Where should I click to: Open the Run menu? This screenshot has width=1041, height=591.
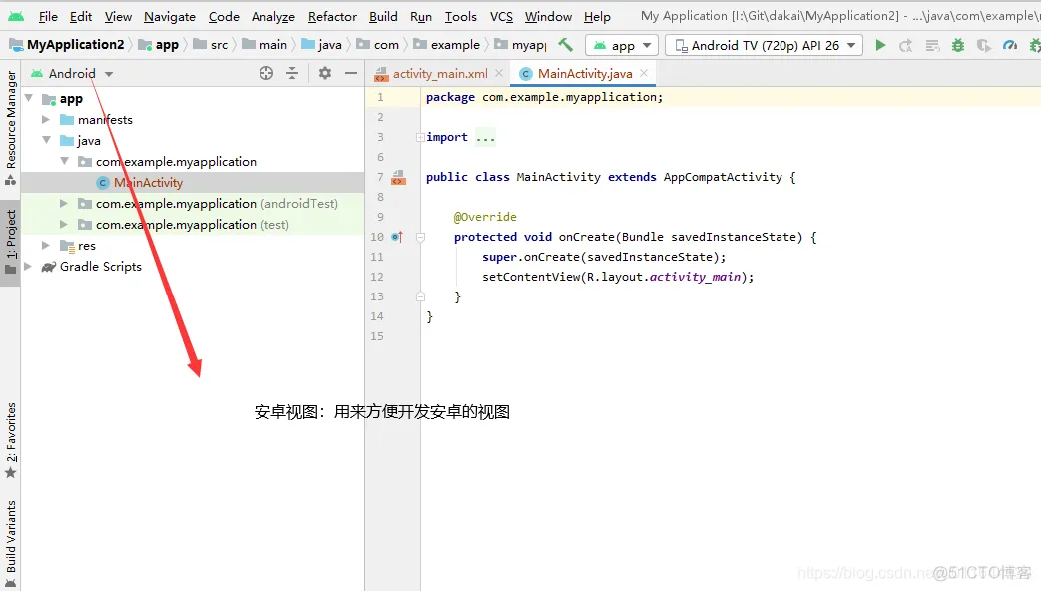(x=421, y=17)
